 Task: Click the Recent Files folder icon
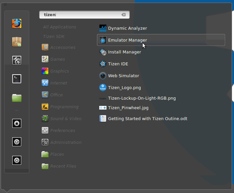(x=45, y=166)
